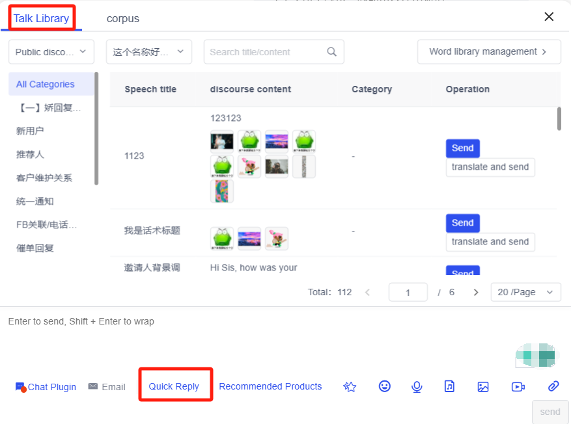Viewport: 571px width, 424px height.
Task: Open Word library management
Action: pos(489,51)
